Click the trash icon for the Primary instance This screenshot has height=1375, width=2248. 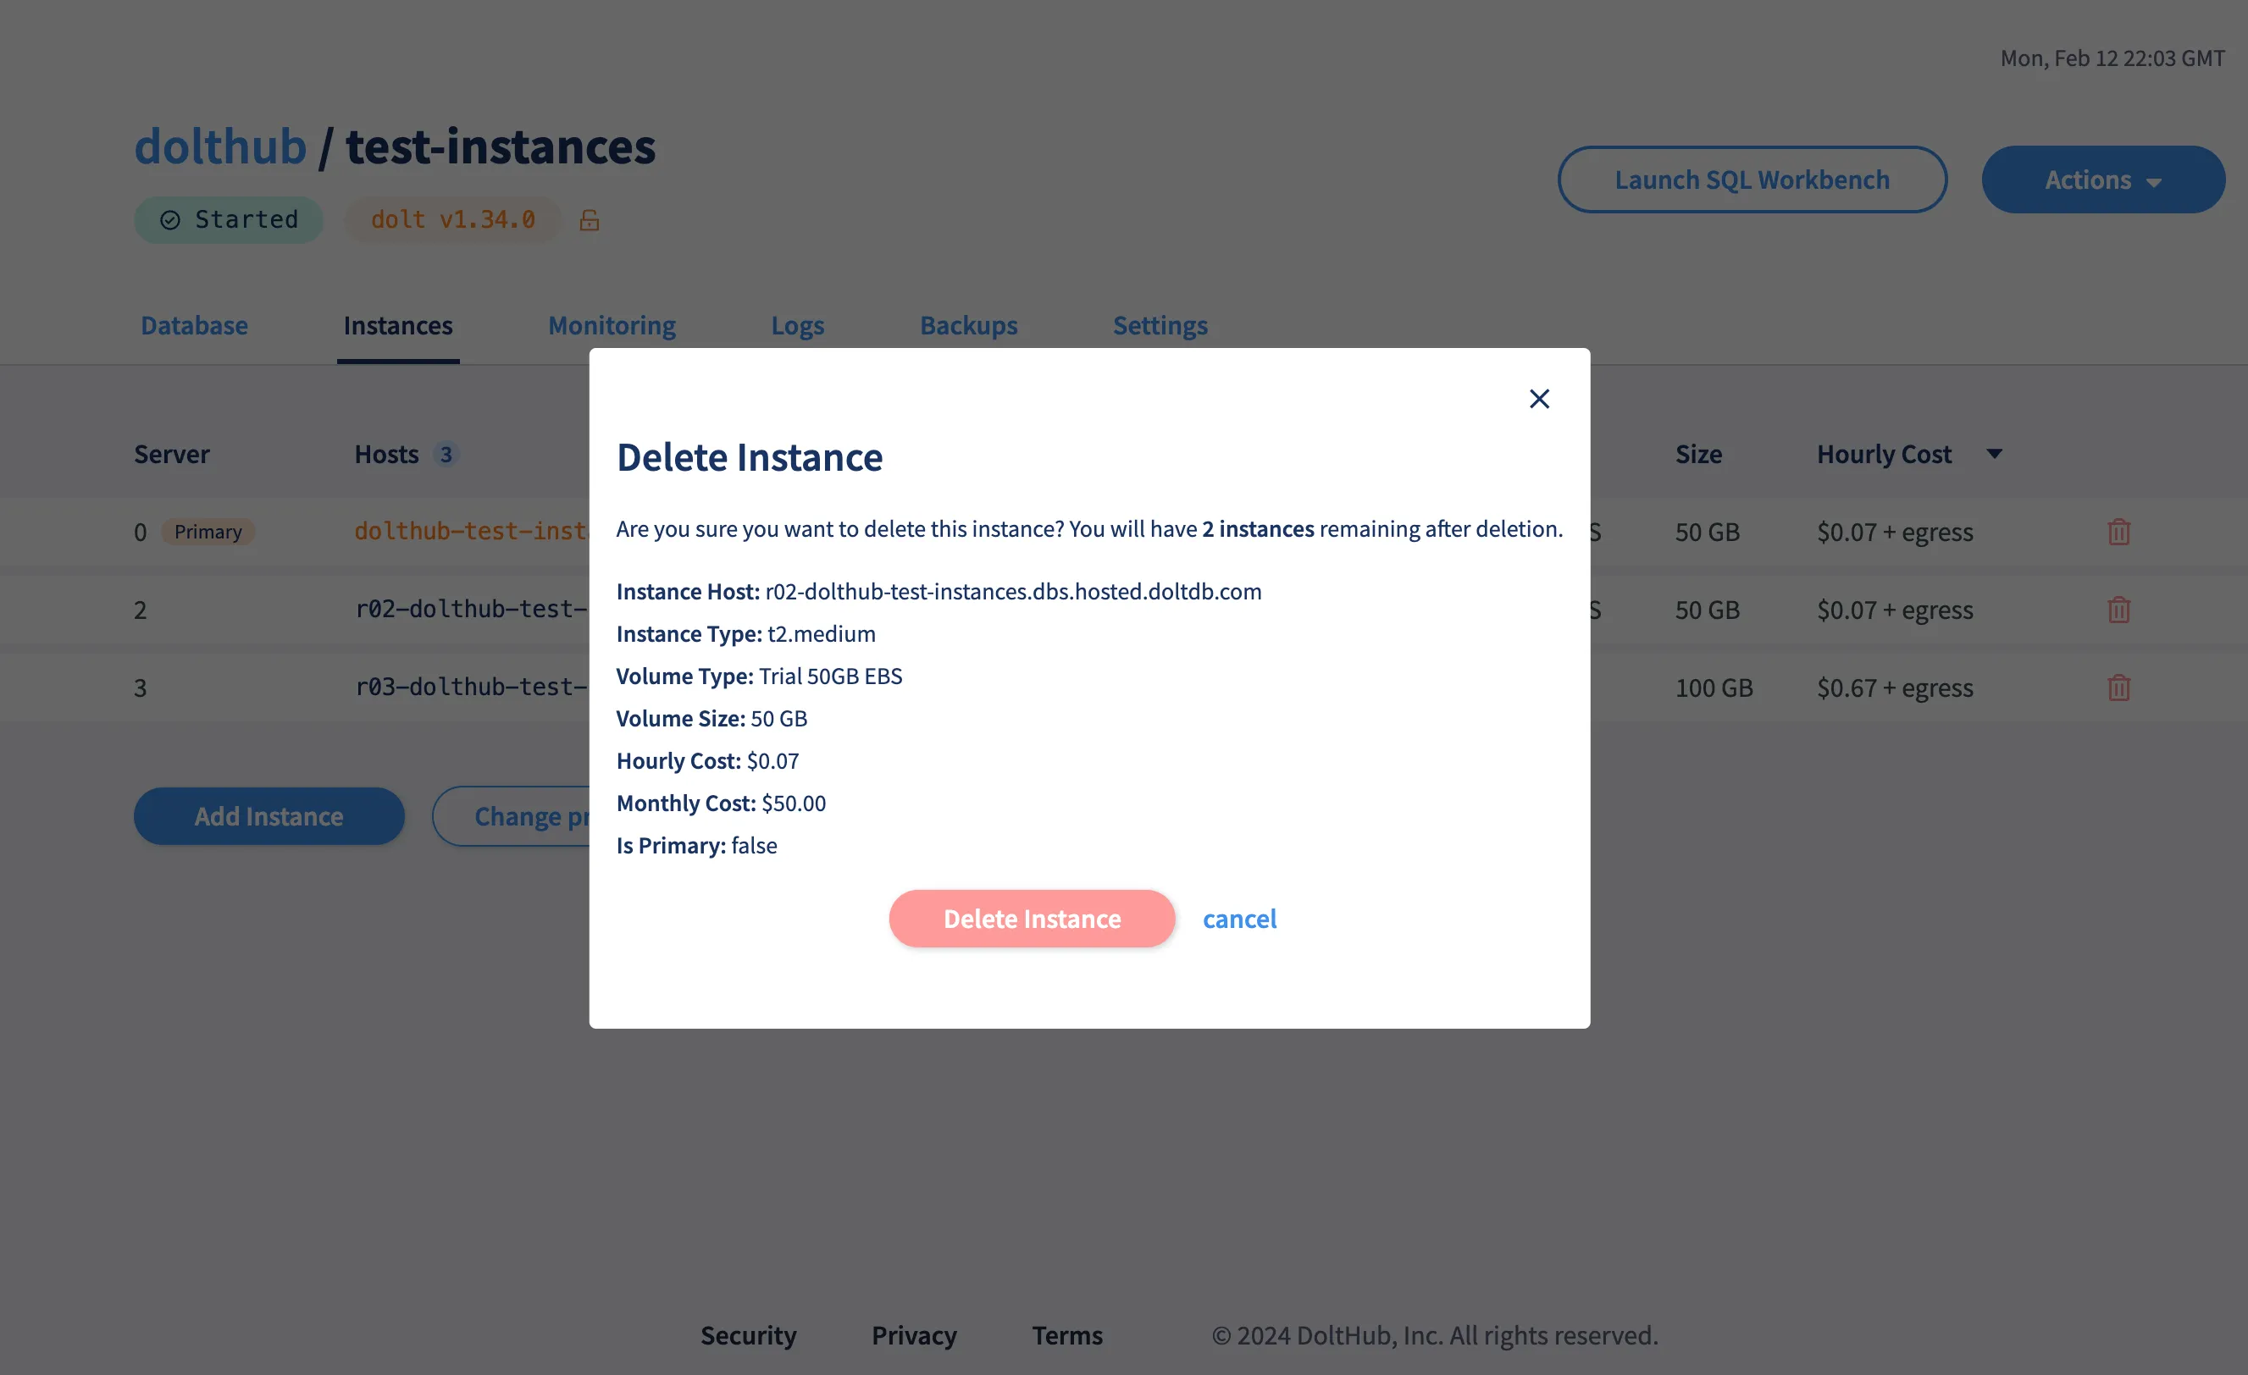[2118, 532]
